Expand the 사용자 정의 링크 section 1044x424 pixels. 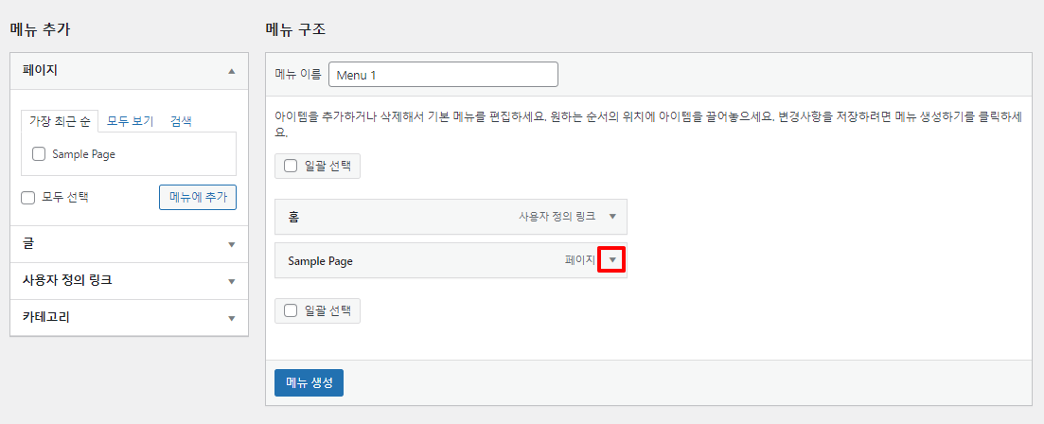point(129,281)
